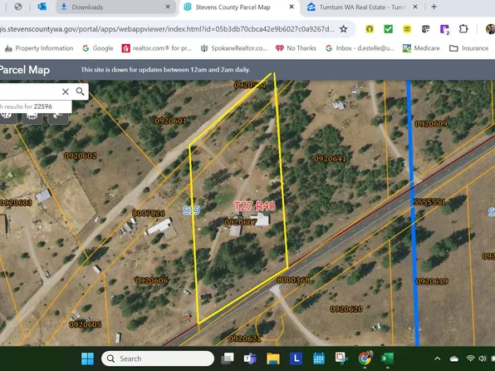The height and width of the screenshot is (371, 495).
Task: Click parcel label 8000368
Action: [x=293, y=279]
